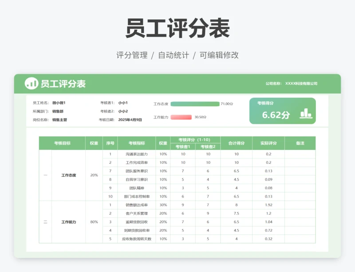Click the green 工作态度 progress bar
The width and height of the screenshot is (355, 272).
pos(195,104)
